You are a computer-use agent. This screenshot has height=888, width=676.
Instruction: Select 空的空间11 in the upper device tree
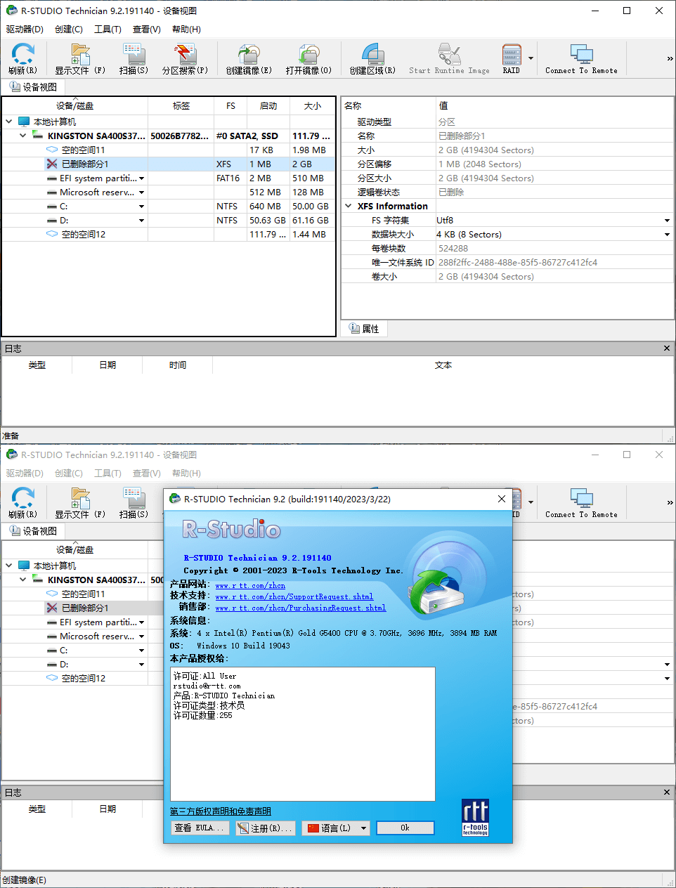pos(83,150)
